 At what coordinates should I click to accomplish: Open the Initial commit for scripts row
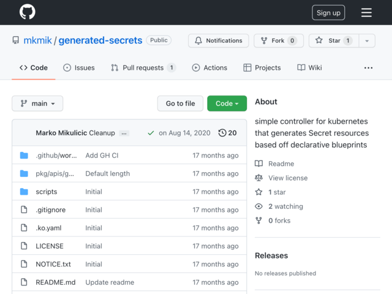(94, 192)
